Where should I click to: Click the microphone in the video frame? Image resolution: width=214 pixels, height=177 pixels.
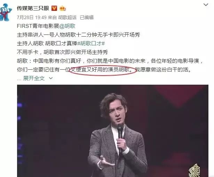[x=120, y=137]
